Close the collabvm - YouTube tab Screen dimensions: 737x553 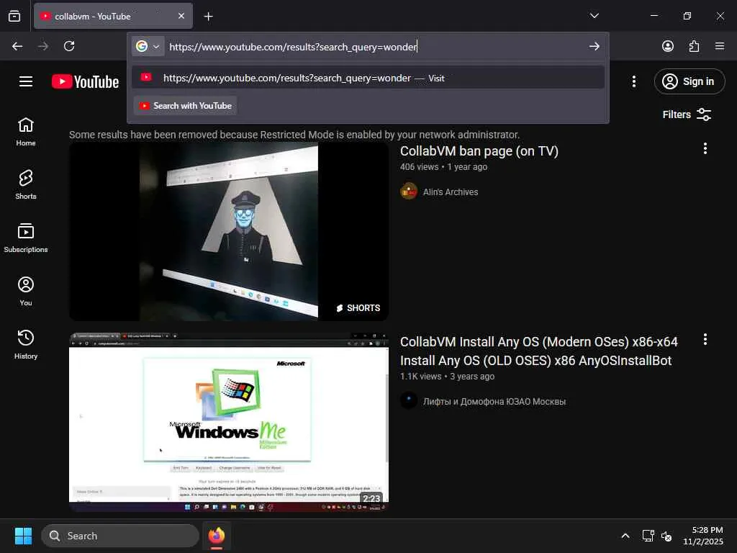[181, 16]
